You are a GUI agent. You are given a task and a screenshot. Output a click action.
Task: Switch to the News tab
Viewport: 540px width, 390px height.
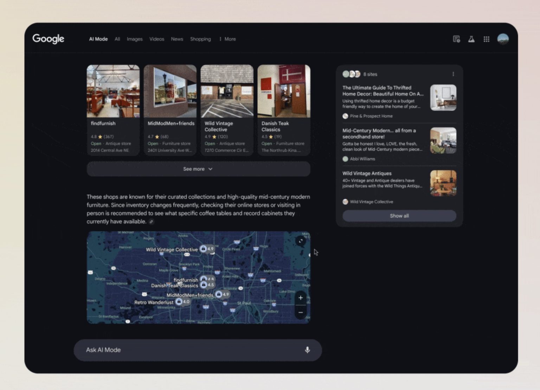(x=177, y=39)
